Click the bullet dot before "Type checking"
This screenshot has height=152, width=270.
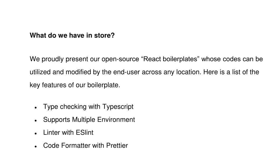pos(36,108)
